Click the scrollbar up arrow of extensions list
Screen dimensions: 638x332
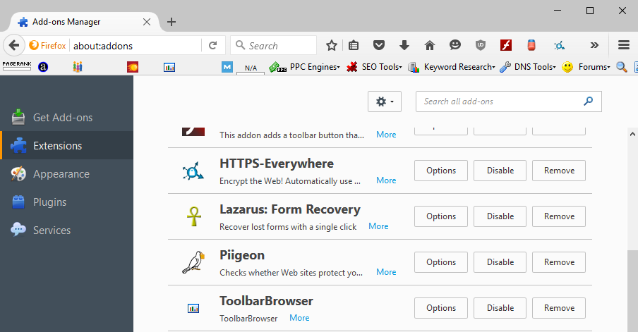[x=632, y=134]
